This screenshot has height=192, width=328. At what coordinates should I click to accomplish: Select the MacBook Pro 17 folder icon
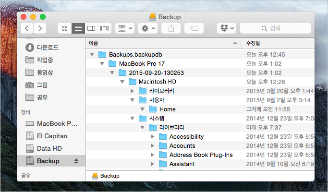point(112,63)
